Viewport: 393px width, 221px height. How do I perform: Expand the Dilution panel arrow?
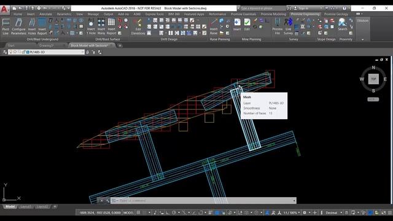tap(363, 39)
